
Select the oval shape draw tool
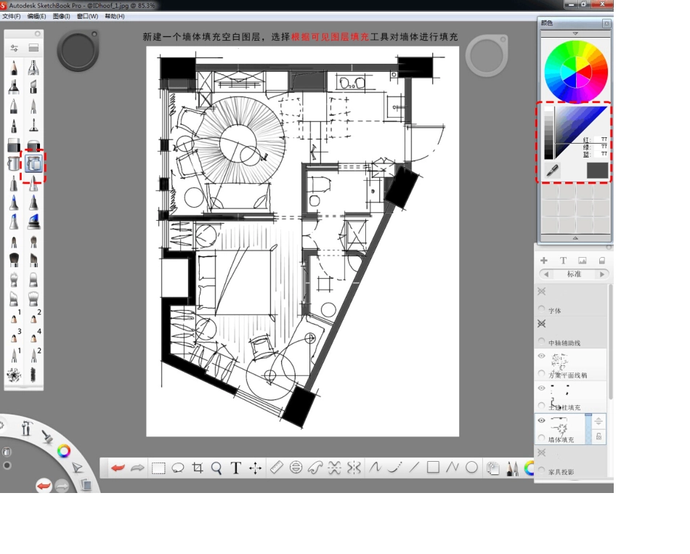tap(471, 467)
